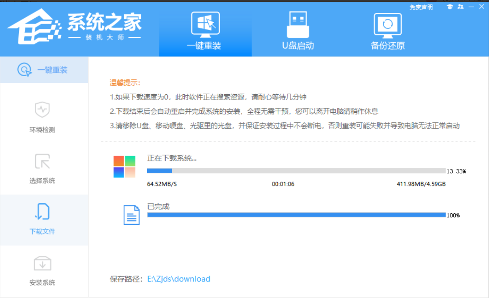The height and width of the screenshot is (298, 489).
Task: Click the system download progress bar
Action: [296, 171]
